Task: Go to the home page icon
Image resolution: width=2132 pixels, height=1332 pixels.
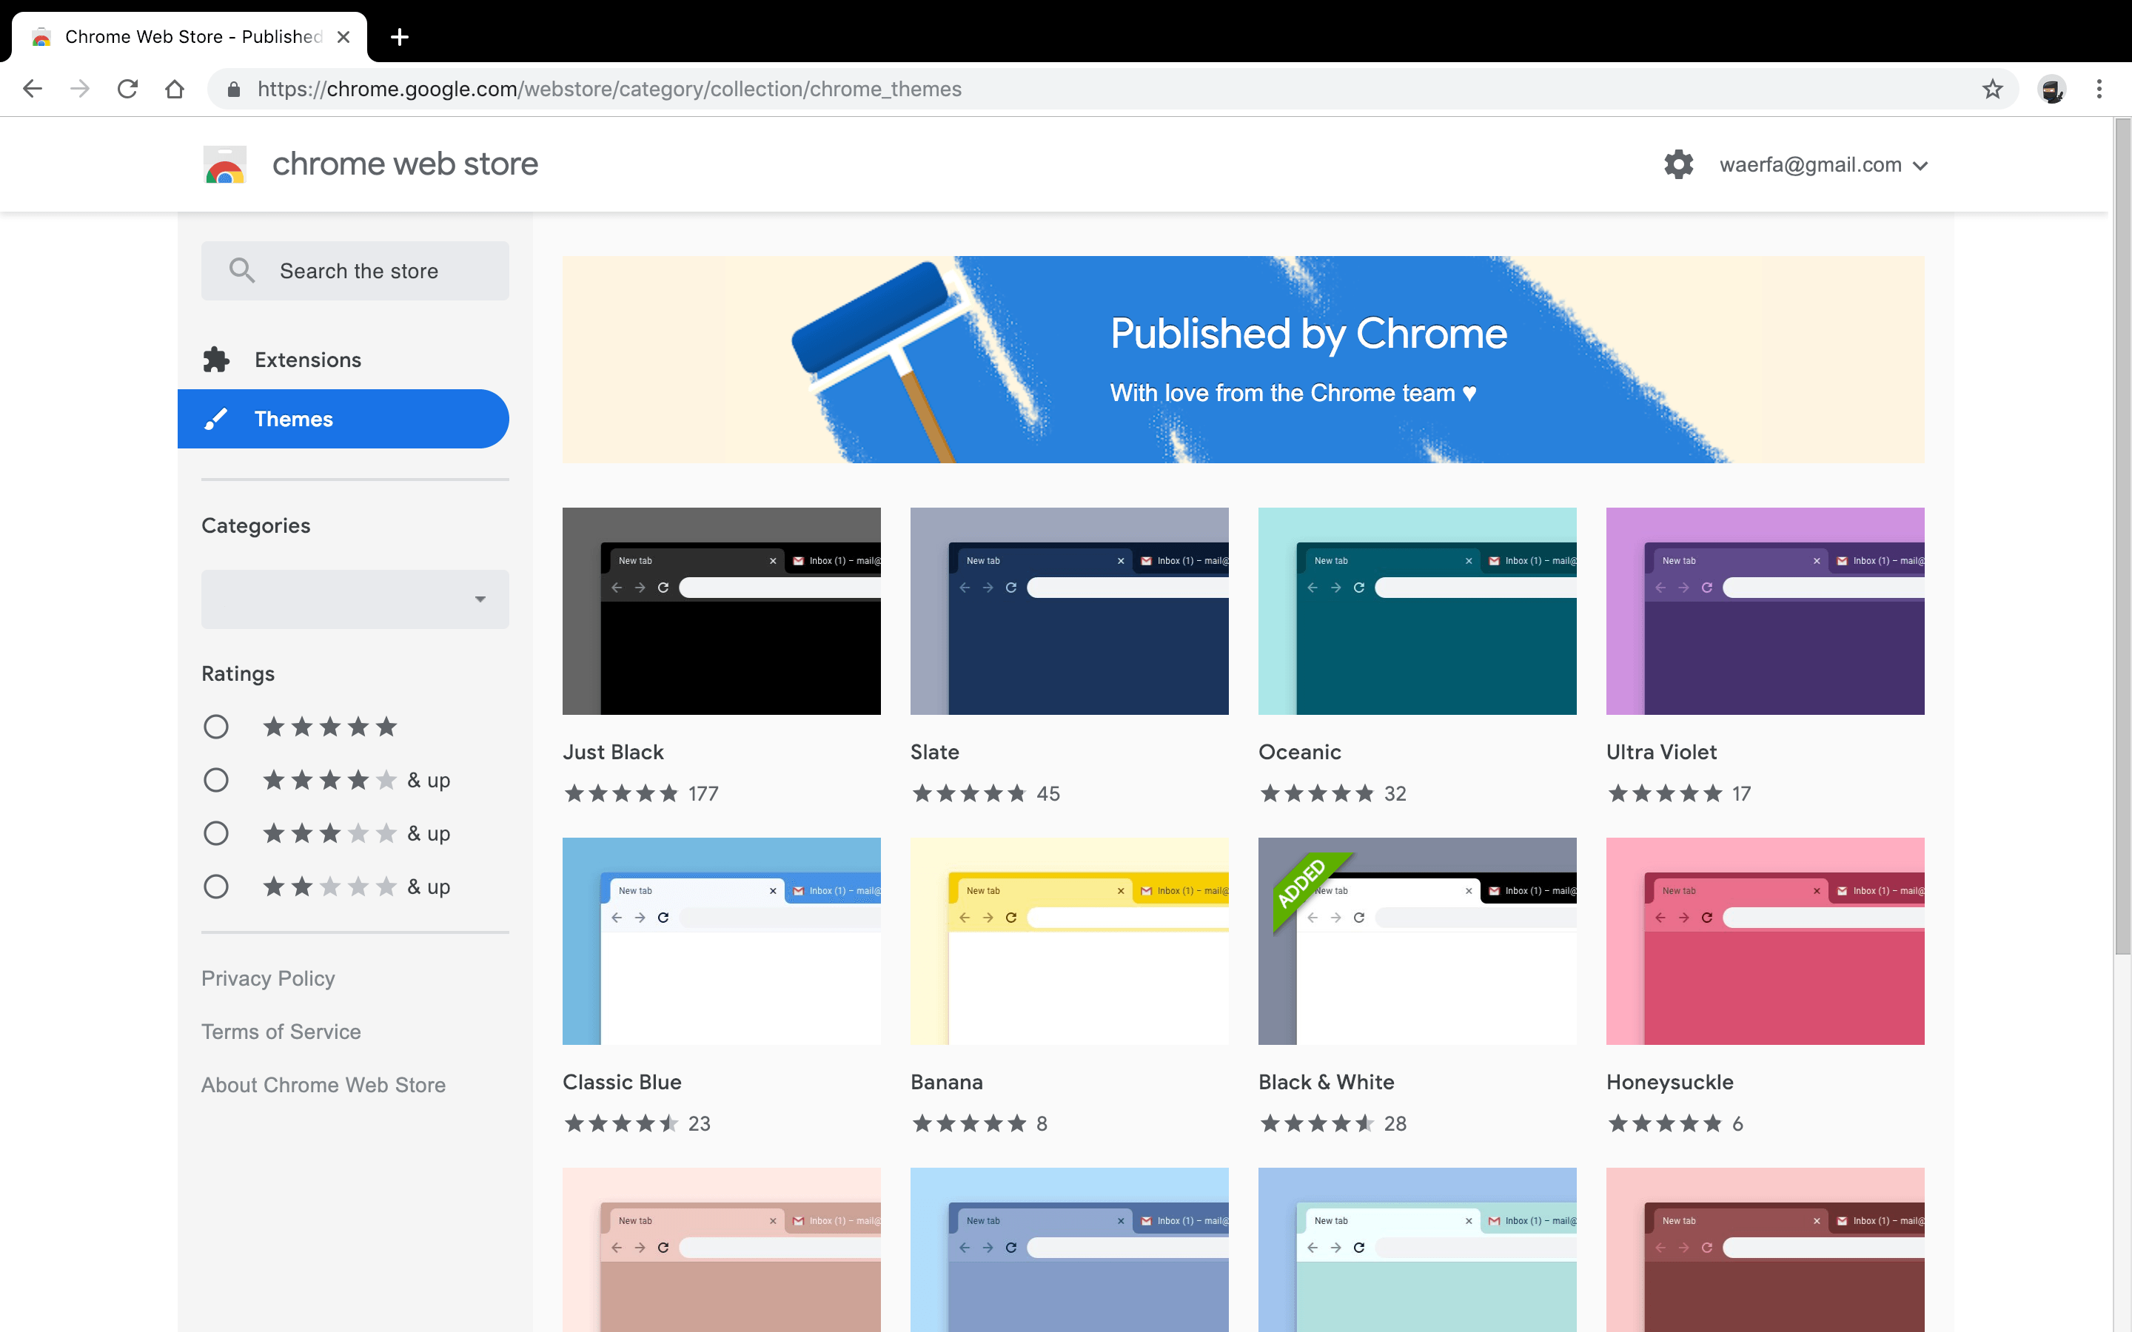Action: 175,89
